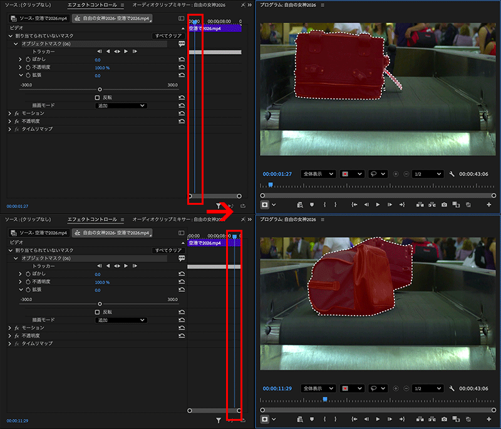Enable 反転 checkbox in upper Effect Controls

(x=97, y=98)
